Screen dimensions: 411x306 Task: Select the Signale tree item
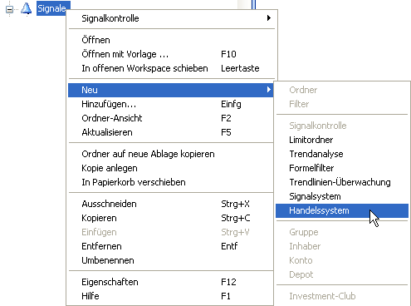(x=53, y=8)
